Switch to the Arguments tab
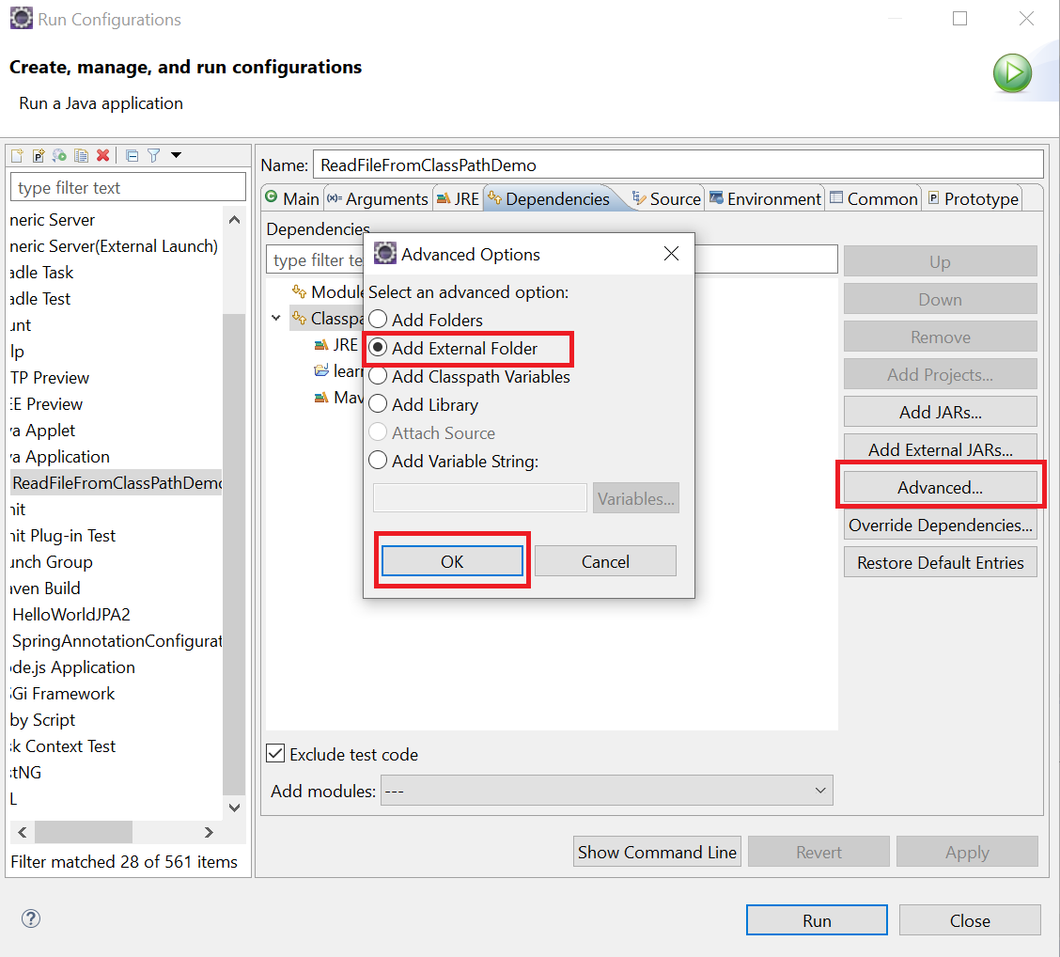Screen dimensions: 1060x957 (x=378, y=199)
